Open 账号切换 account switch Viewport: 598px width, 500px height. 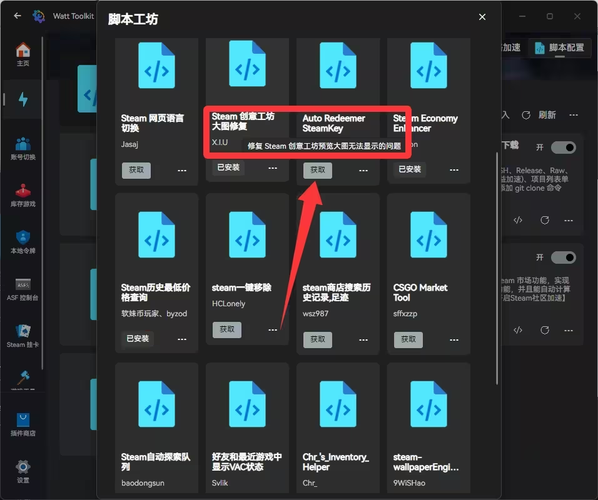(x=23, y=149)
